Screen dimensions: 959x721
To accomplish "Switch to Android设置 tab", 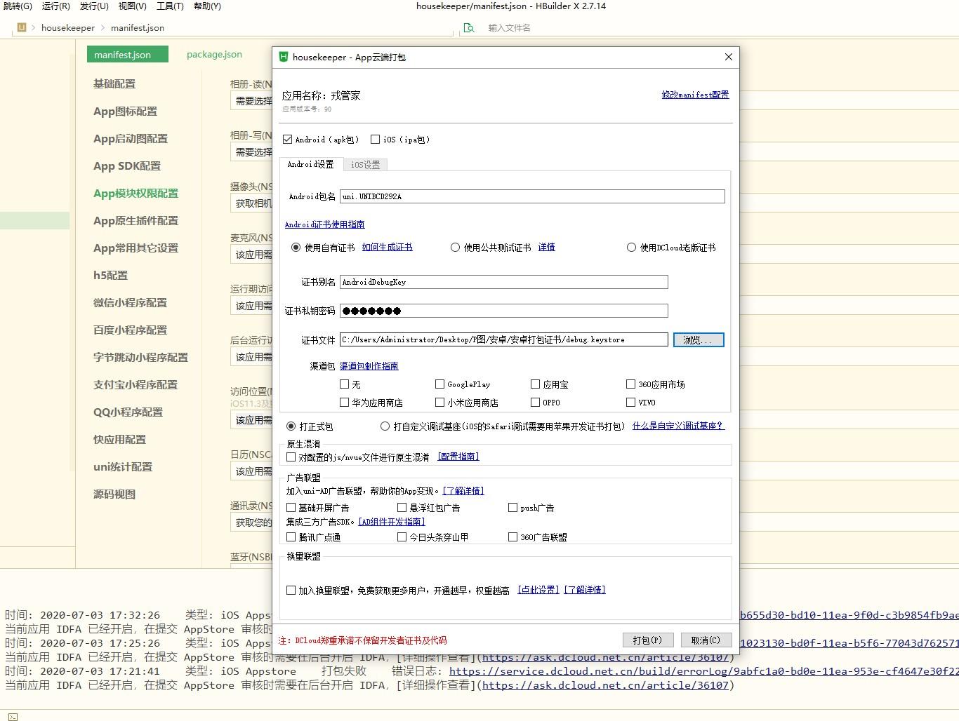I will (x=311, y=164).
